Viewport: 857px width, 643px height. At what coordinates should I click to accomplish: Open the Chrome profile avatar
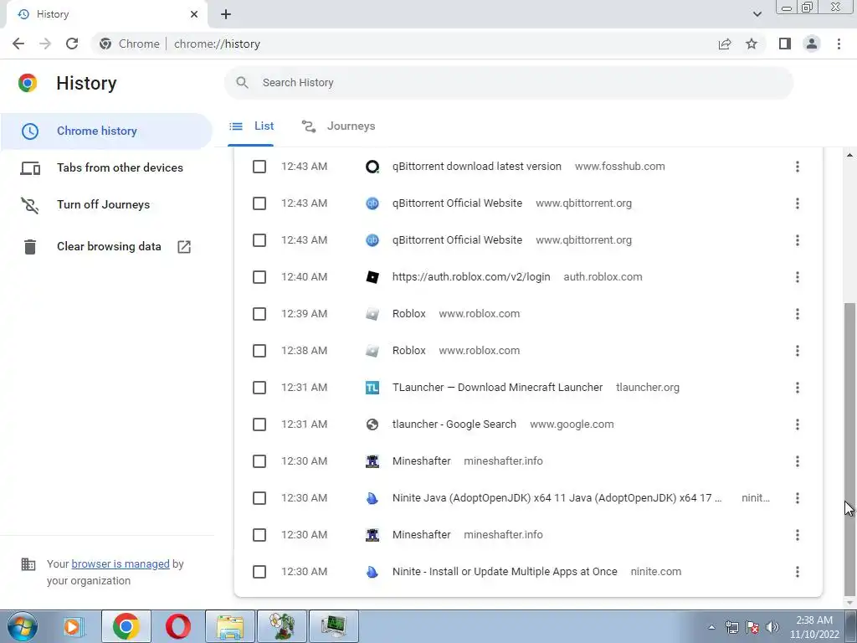(812, 44)
